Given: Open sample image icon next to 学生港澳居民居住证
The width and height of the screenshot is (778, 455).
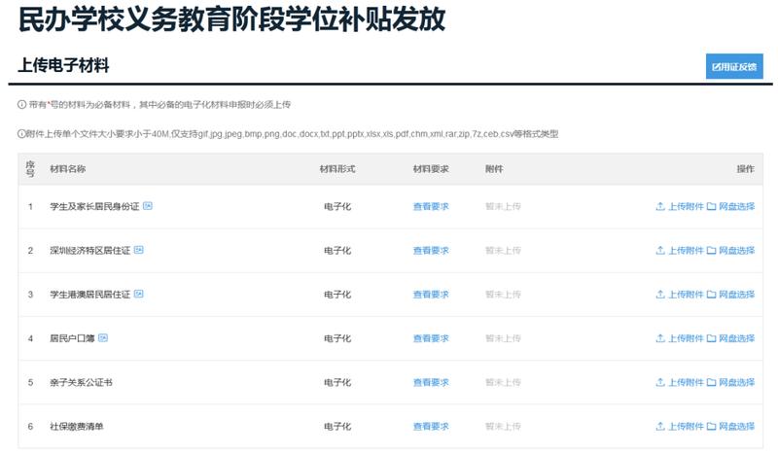Looking at the screenshot, I should point(139,294).
